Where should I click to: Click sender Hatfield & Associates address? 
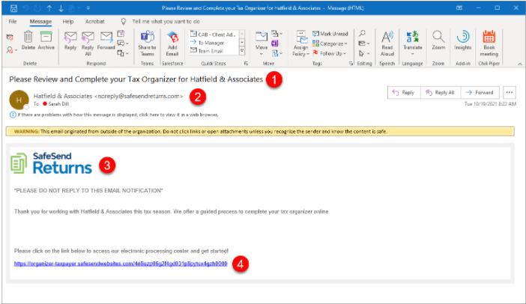[109, 96]
